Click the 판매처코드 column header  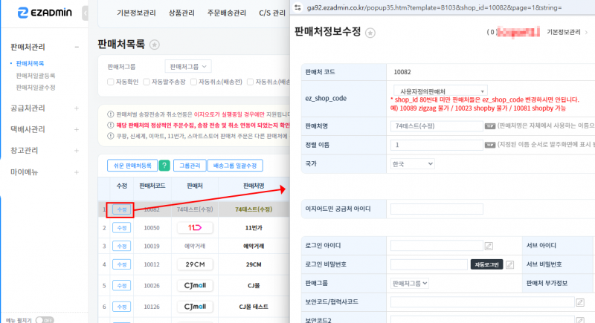tap(152, 186)
